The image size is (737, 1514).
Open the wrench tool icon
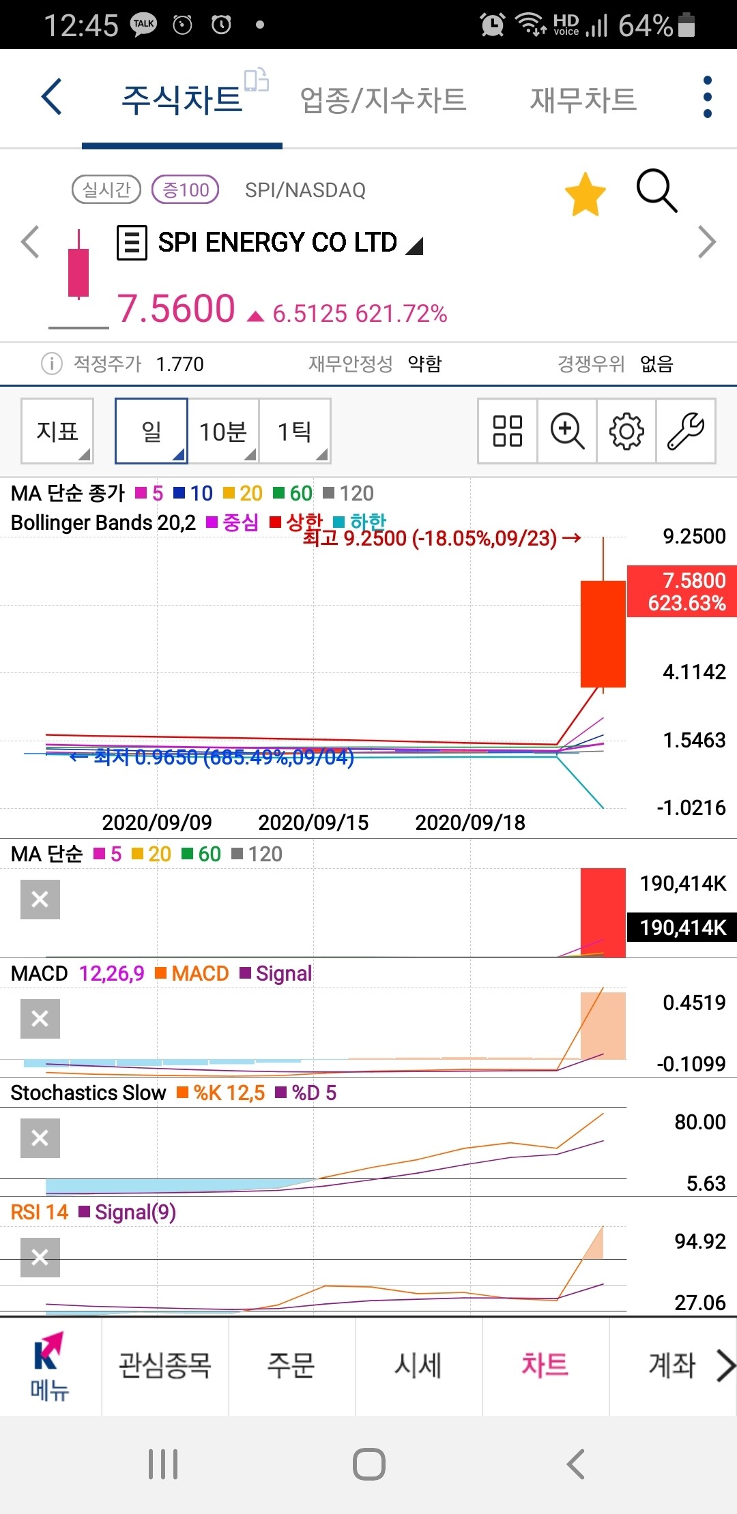pos(686,431)
